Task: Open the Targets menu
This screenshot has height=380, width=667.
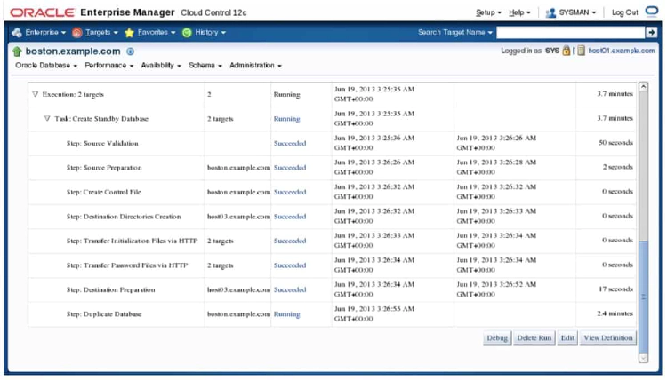Action: [x=101, y=32]
